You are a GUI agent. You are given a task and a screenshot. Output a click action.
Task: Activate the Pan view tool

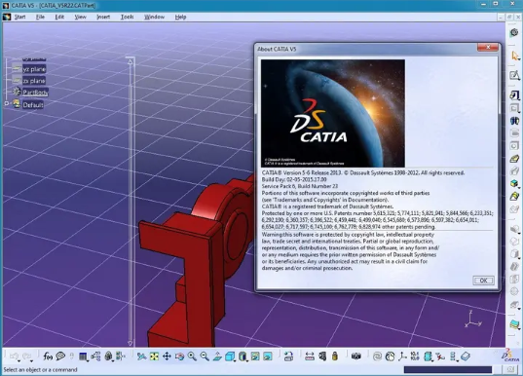click(167, 357)
